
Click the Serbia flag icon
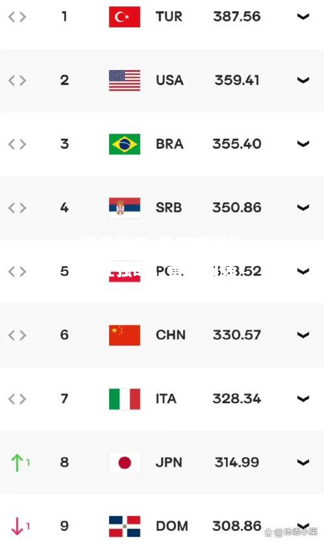point(125,208)
